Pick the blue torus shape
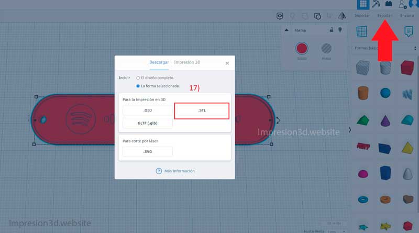419x233 pixels. click(363, 199)
